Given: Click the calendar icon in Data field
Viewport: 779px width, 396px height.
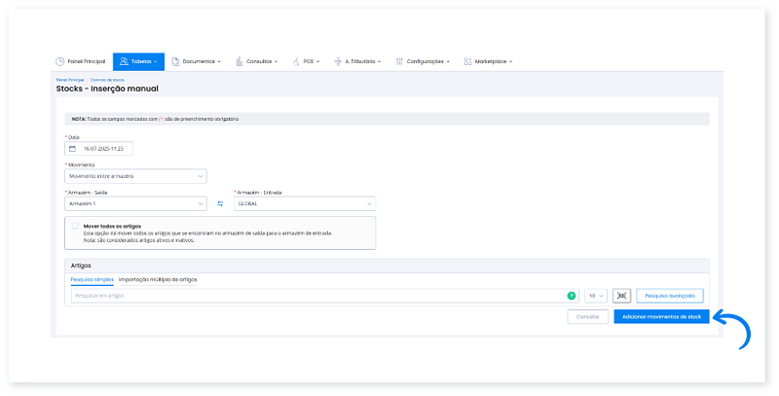Looking at the screenshot, I should tap(72, 149).
